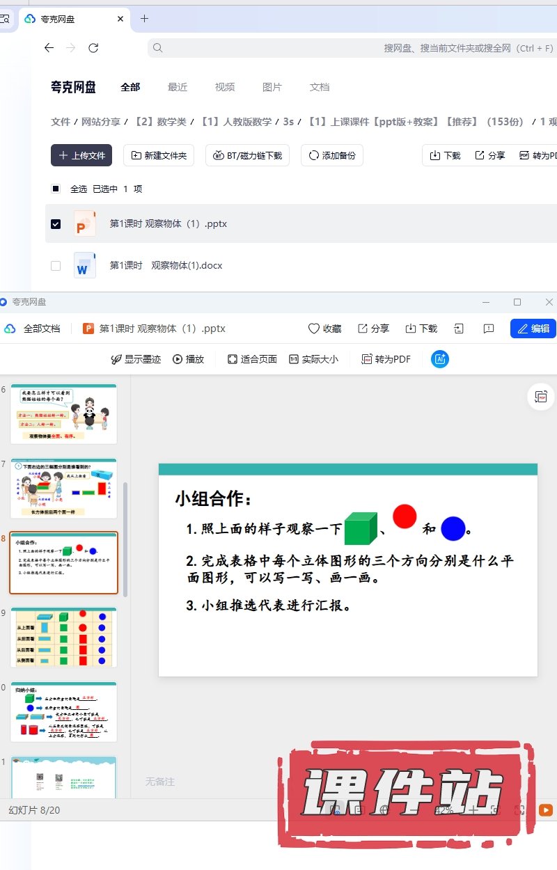Click the AI assistant icon in preview toolbar
The image size is (557, 870).
click(440, 359)
